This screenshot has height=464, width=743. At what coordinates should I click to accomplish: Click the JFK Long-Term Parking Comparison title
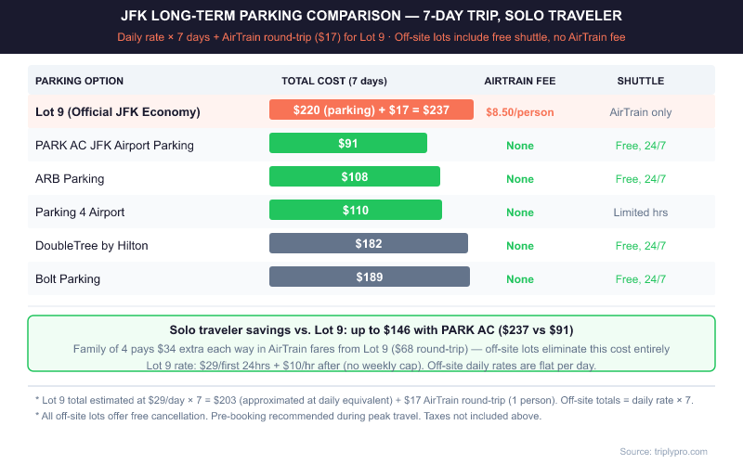(x=371, y=16)
